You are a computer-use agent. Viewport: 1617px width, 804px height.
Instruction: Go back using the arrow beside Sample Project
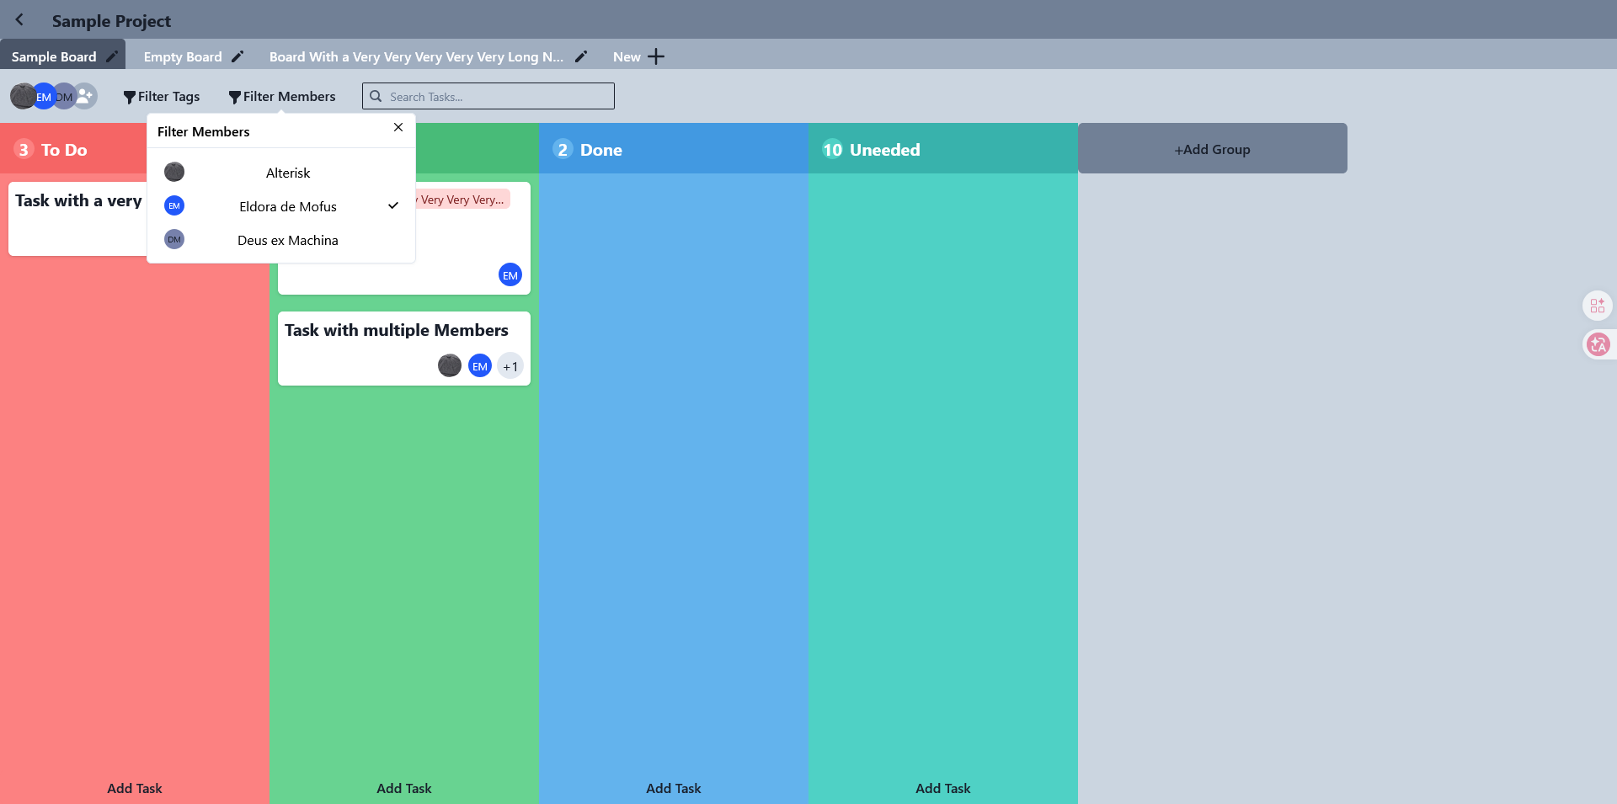(x=19, y=19)
